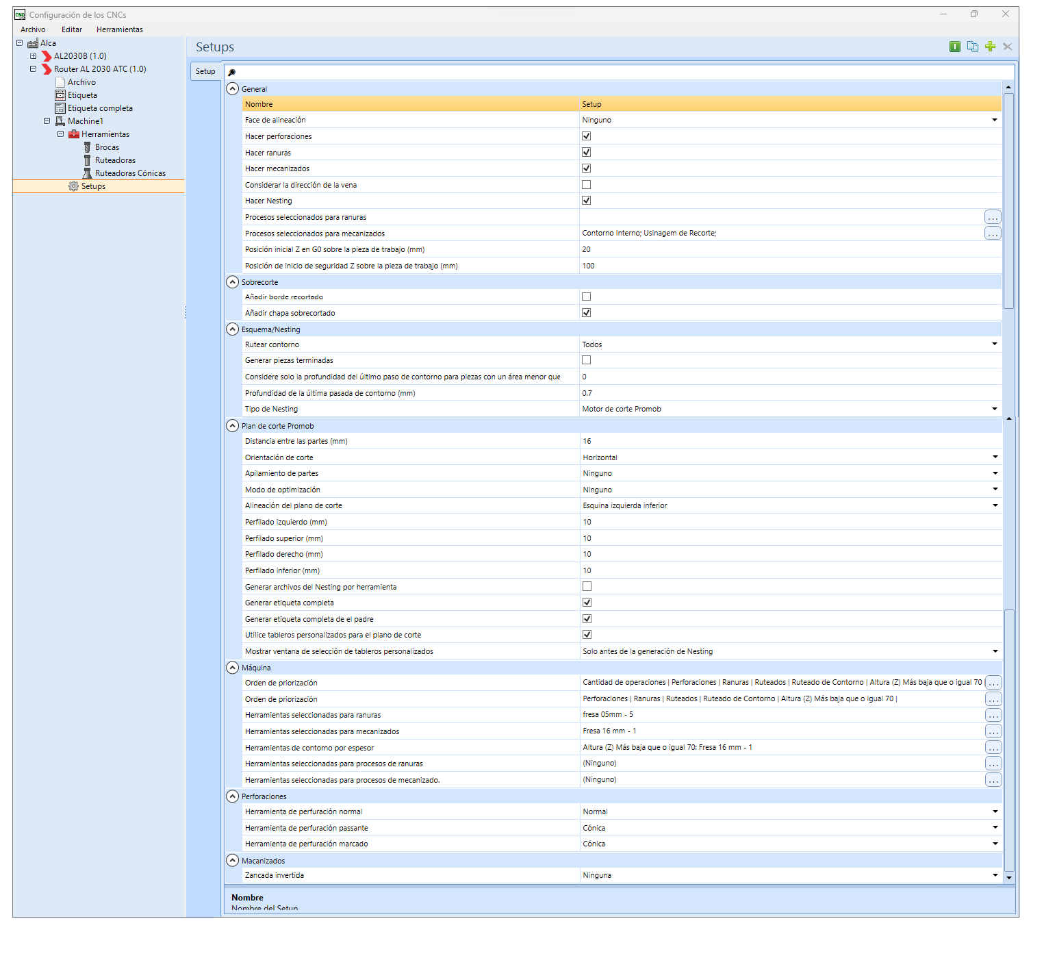
Task: Collapse the Plan de corte Promob section
Action: (x=233, y=425)
